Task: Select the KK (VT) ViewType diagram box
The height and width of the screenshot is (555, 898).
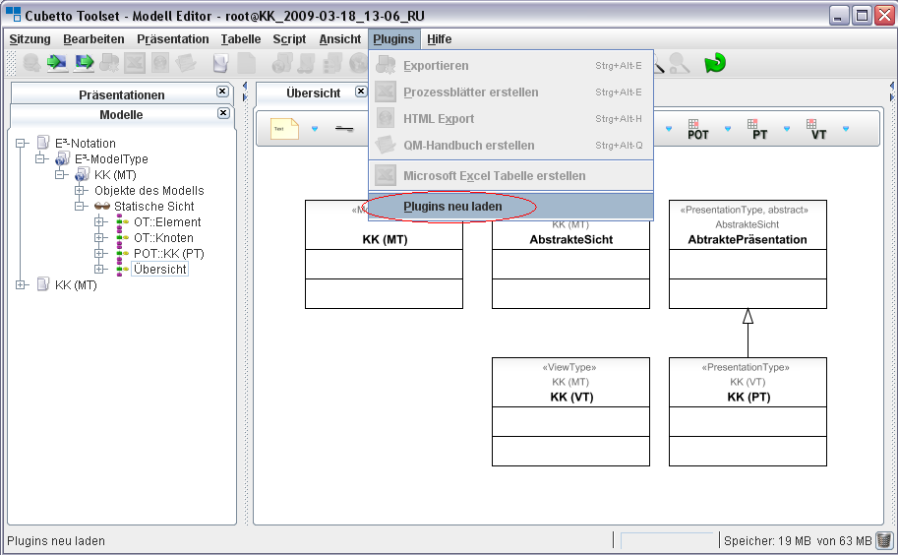Action: [570, 411]
